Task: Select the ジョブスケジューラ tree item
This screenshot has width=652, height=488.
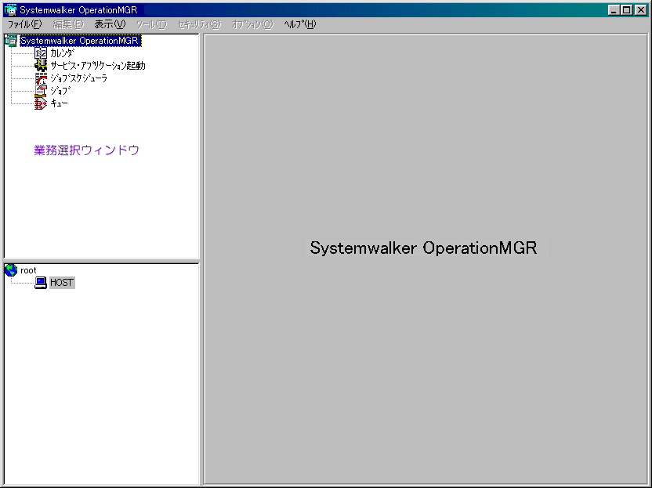Action: coord(79,78)
